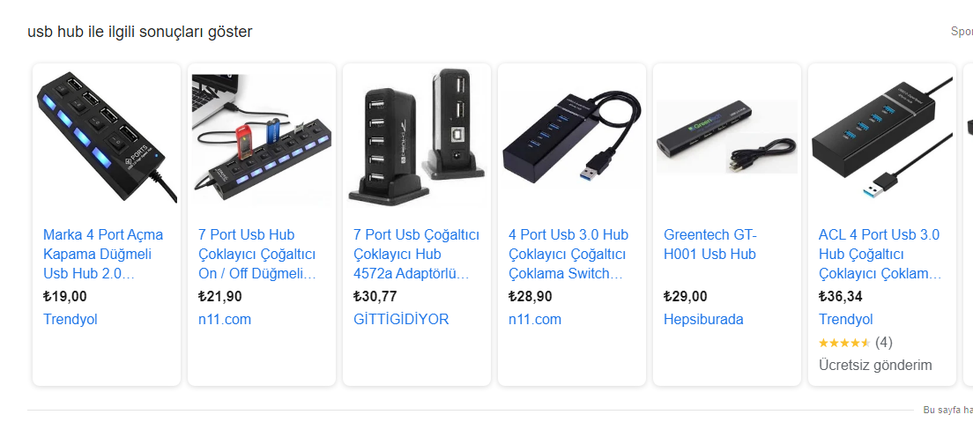The height and width of the screenshot is (422, 973).
Task: Visit GİTTİGİDİYOR seller link
Action: (x=401, y=320)
